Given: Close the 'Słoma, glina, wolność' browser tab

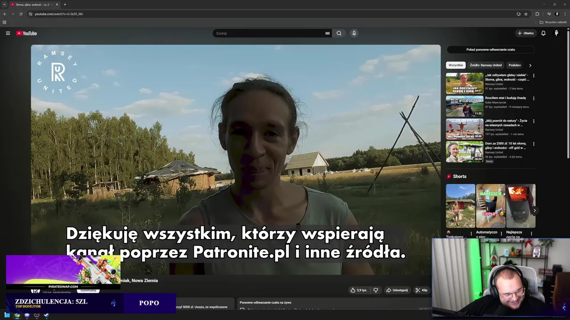Looking at the screenshot, I should [x=57, y=4].
